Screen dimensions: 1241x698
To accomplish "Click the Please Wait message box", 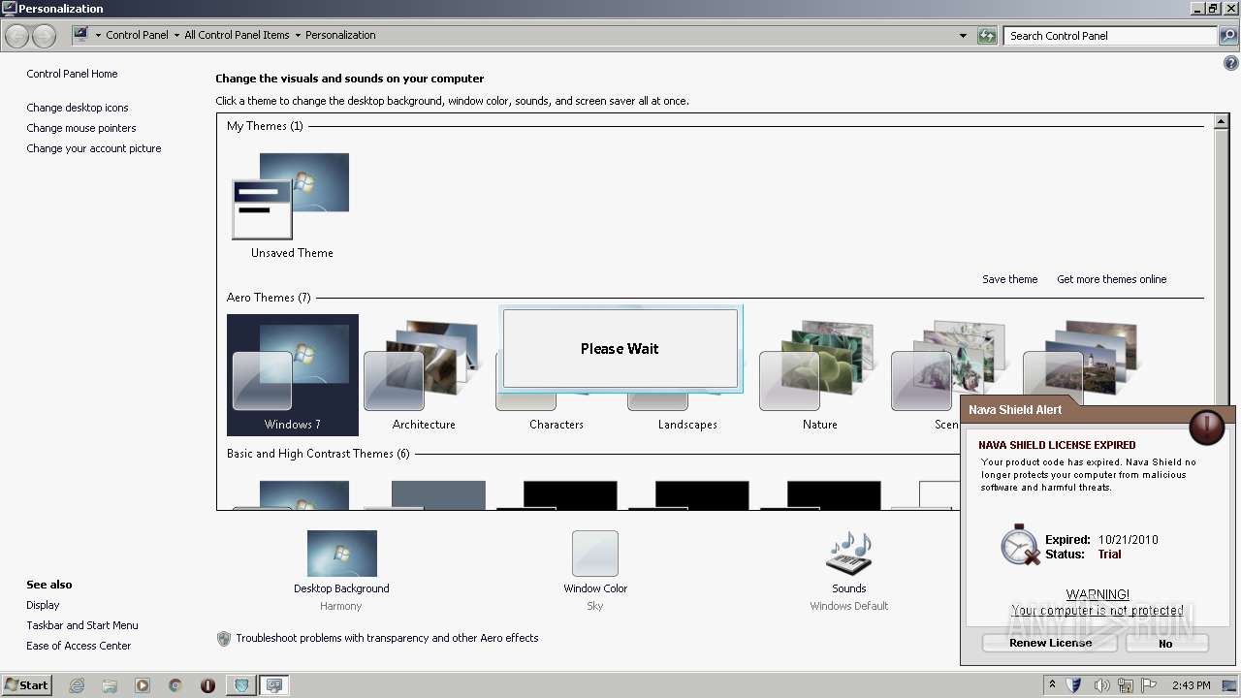I will pos(620,349).
